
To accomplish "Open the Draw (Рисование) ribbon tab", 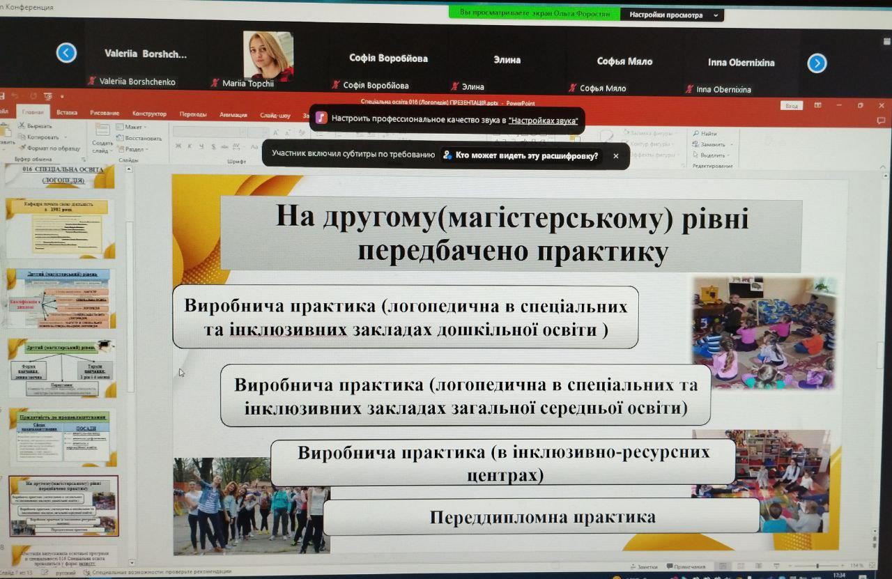I will [x=105, y=113].
